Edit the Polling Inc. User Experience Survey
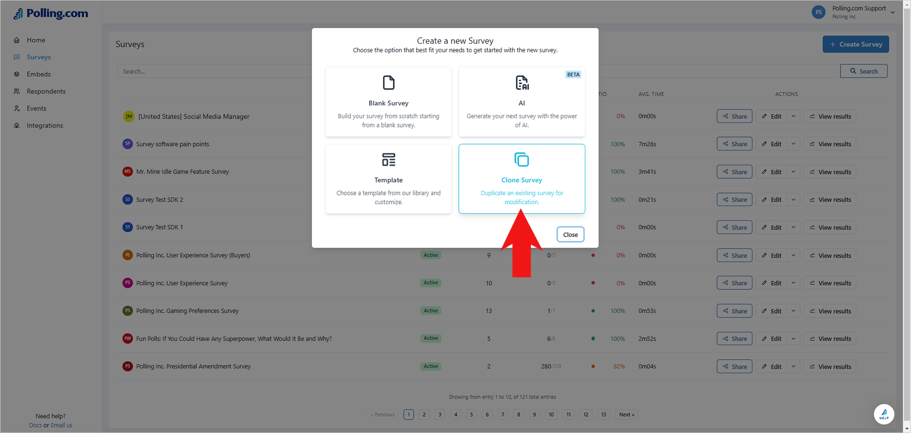The height and width of the screenshot is (433, 911). pos(771,283)
